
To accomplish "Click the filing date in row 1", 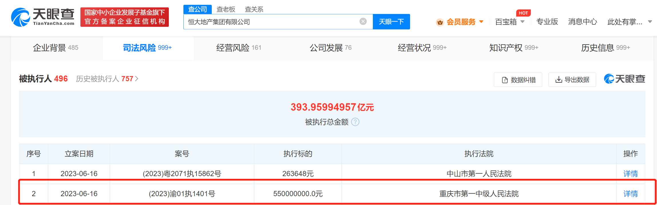I will 79,174.
